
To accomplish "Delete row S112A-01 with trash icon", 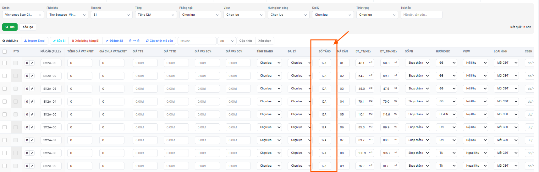I will 27,63.
